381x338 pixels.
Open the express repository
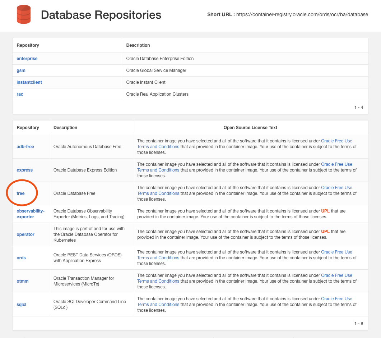pyautogui.click(x=24, y=170)
